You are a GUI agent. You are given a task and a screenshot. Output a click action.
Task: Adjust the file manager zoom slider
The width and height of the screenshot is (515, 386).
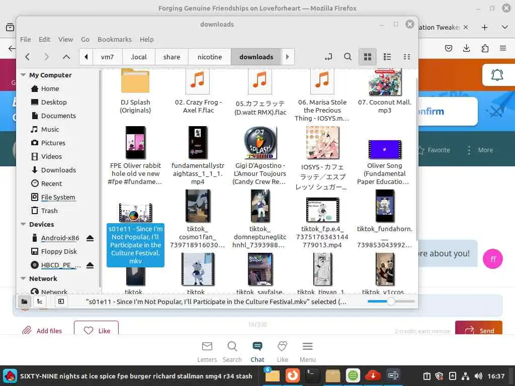[391, 302]
